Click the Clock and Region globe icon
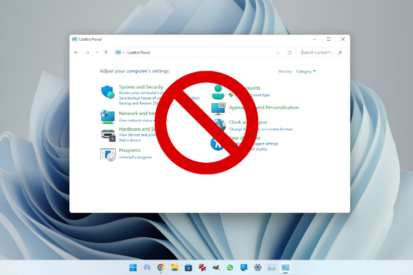The height and width of the screenshot is (275, 413). coord(218,125)
